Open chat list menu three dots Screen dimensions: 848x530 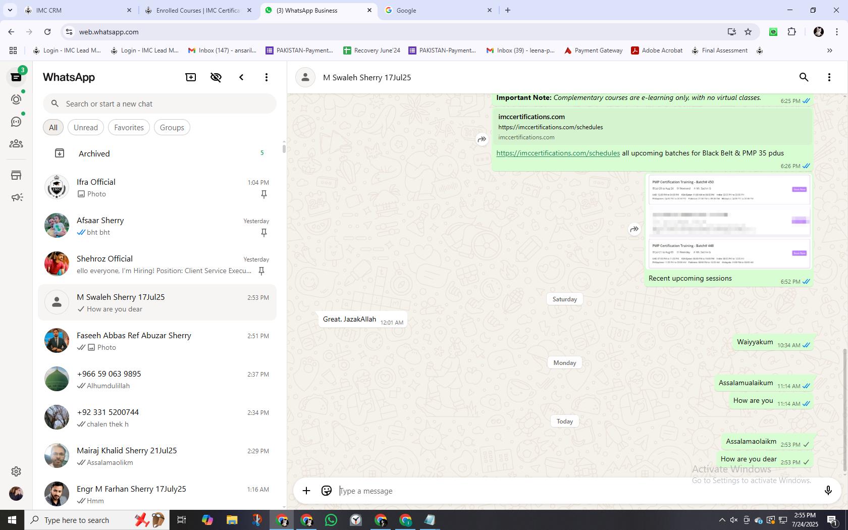pyautogui.click(x=267, y=77)
